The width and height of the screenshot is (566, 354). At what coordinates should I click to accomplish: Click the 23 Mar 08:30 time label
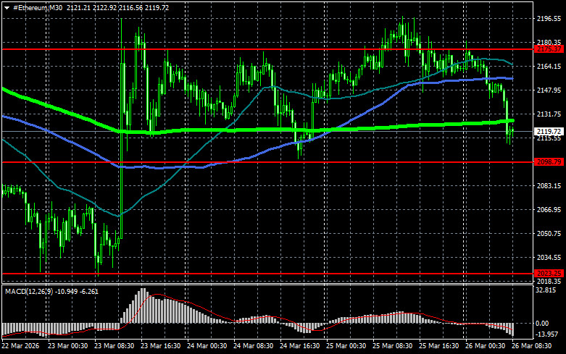pyautogui.click(x=114, y=346)
